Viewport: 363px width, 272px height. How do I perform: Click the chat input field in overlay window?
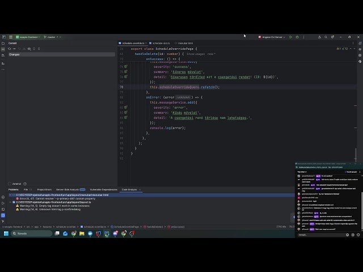(320, 235)
